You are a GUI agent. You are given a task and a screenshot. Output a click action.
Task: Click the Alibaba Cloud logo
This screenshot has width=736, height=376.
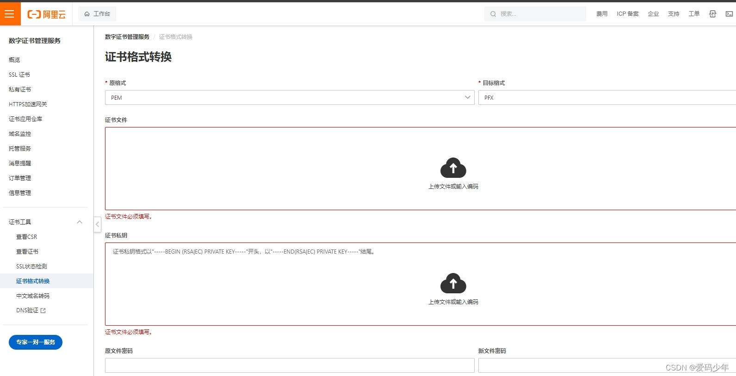46,14
